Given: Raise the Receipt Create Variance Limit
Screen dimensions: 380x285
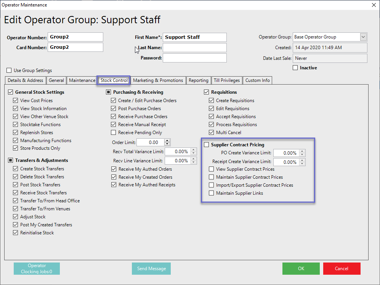Looking at the screenshot, I should pos(302,160).
